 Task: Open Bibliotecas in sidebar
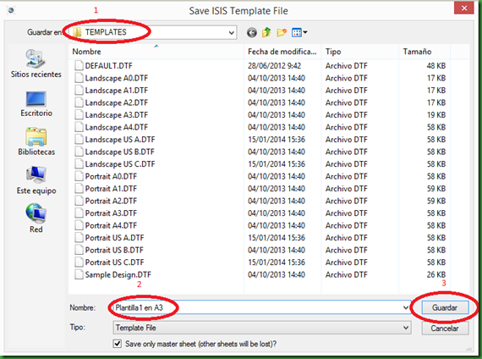(36, 141)
